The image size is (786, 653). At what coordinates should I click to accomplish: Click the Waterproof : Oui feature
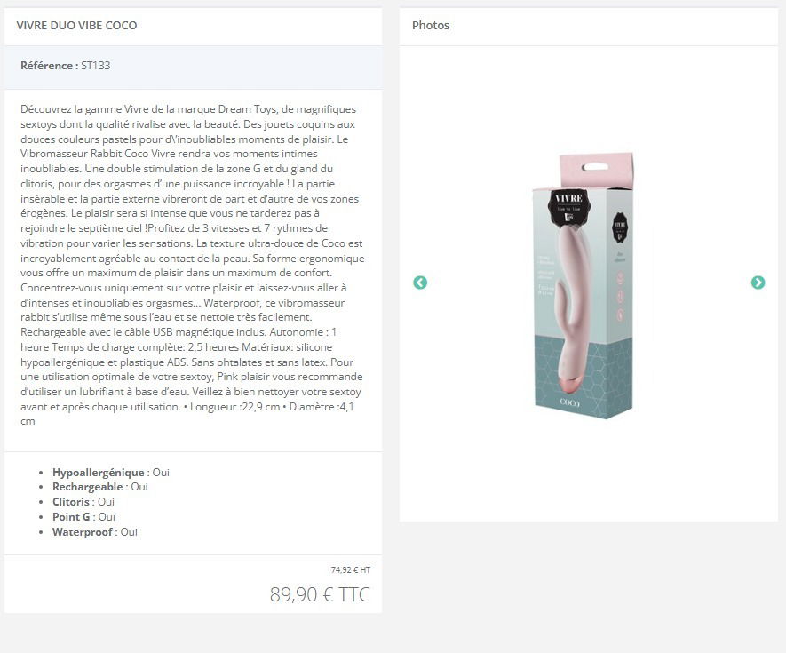[x=95, y=532]
